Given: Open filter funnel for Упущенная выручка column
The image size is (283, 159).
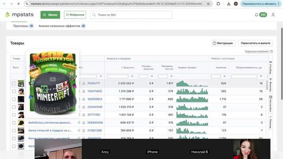Looking at the screenshot, I should (x=152, y=76).
